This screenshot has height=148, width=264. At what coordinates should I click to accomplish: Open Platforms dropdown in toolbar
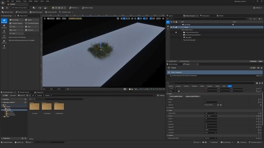(74, 8)
